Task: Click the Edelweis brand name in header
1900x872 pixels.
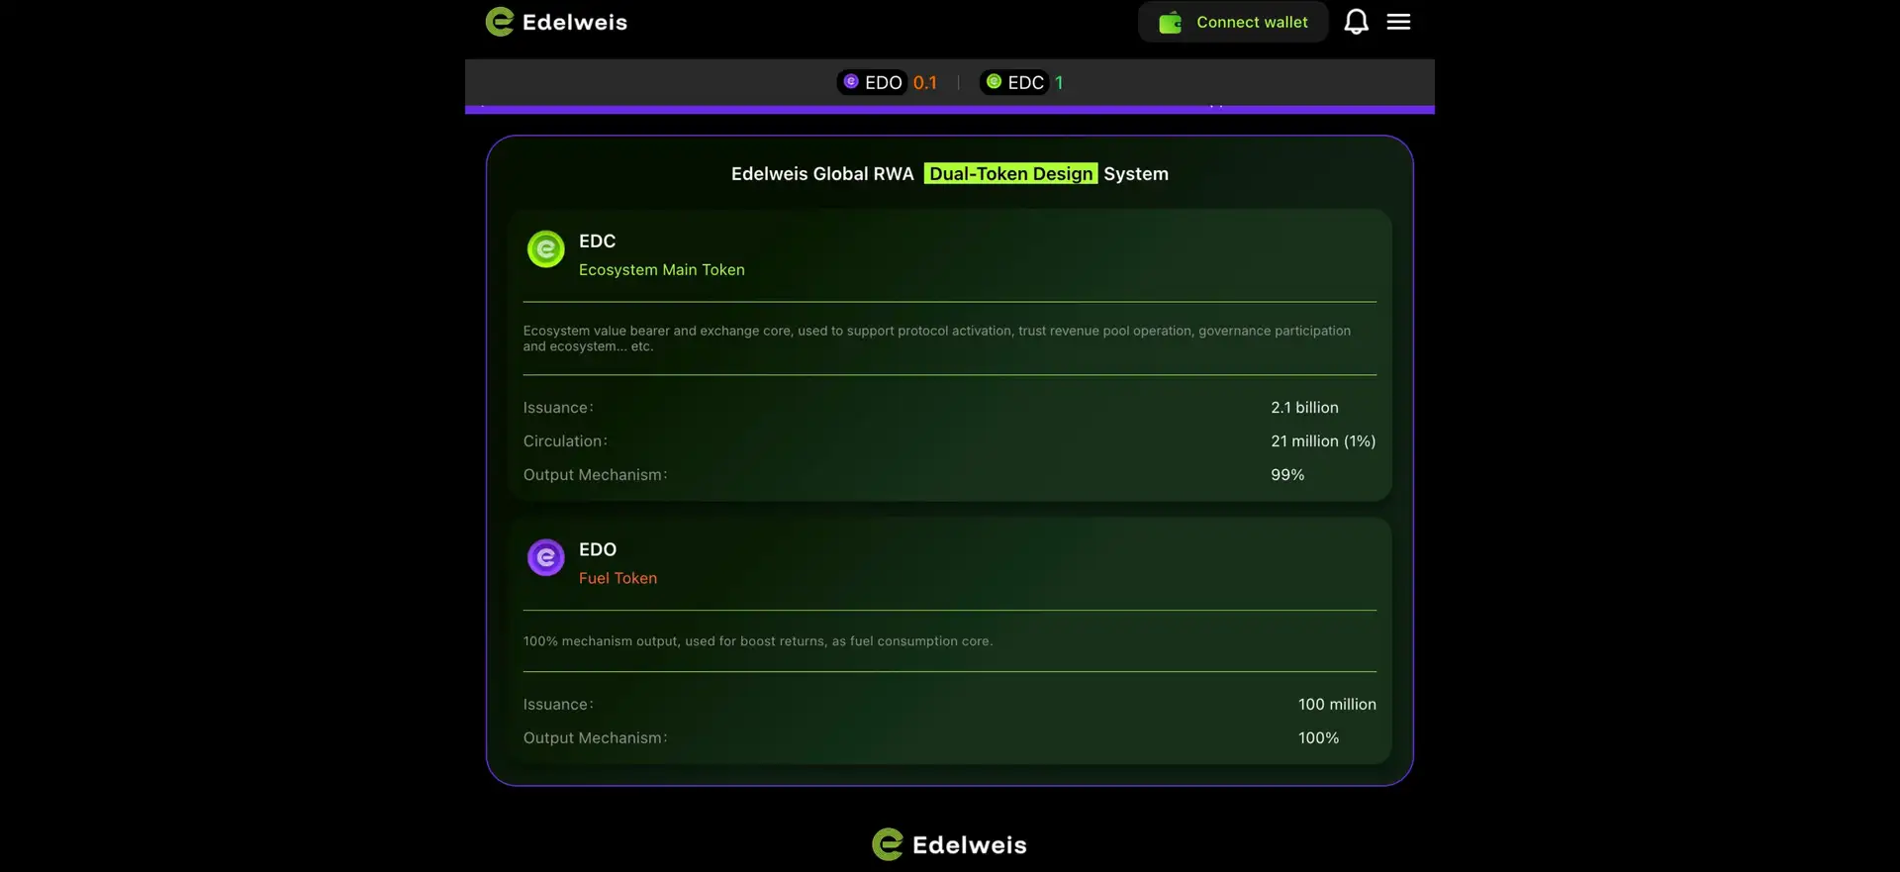Action: [574, 23]
